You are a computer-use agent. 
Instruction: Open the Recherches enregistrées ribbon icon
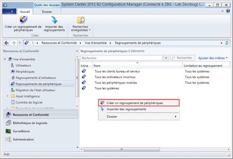(x=80, y=20)
